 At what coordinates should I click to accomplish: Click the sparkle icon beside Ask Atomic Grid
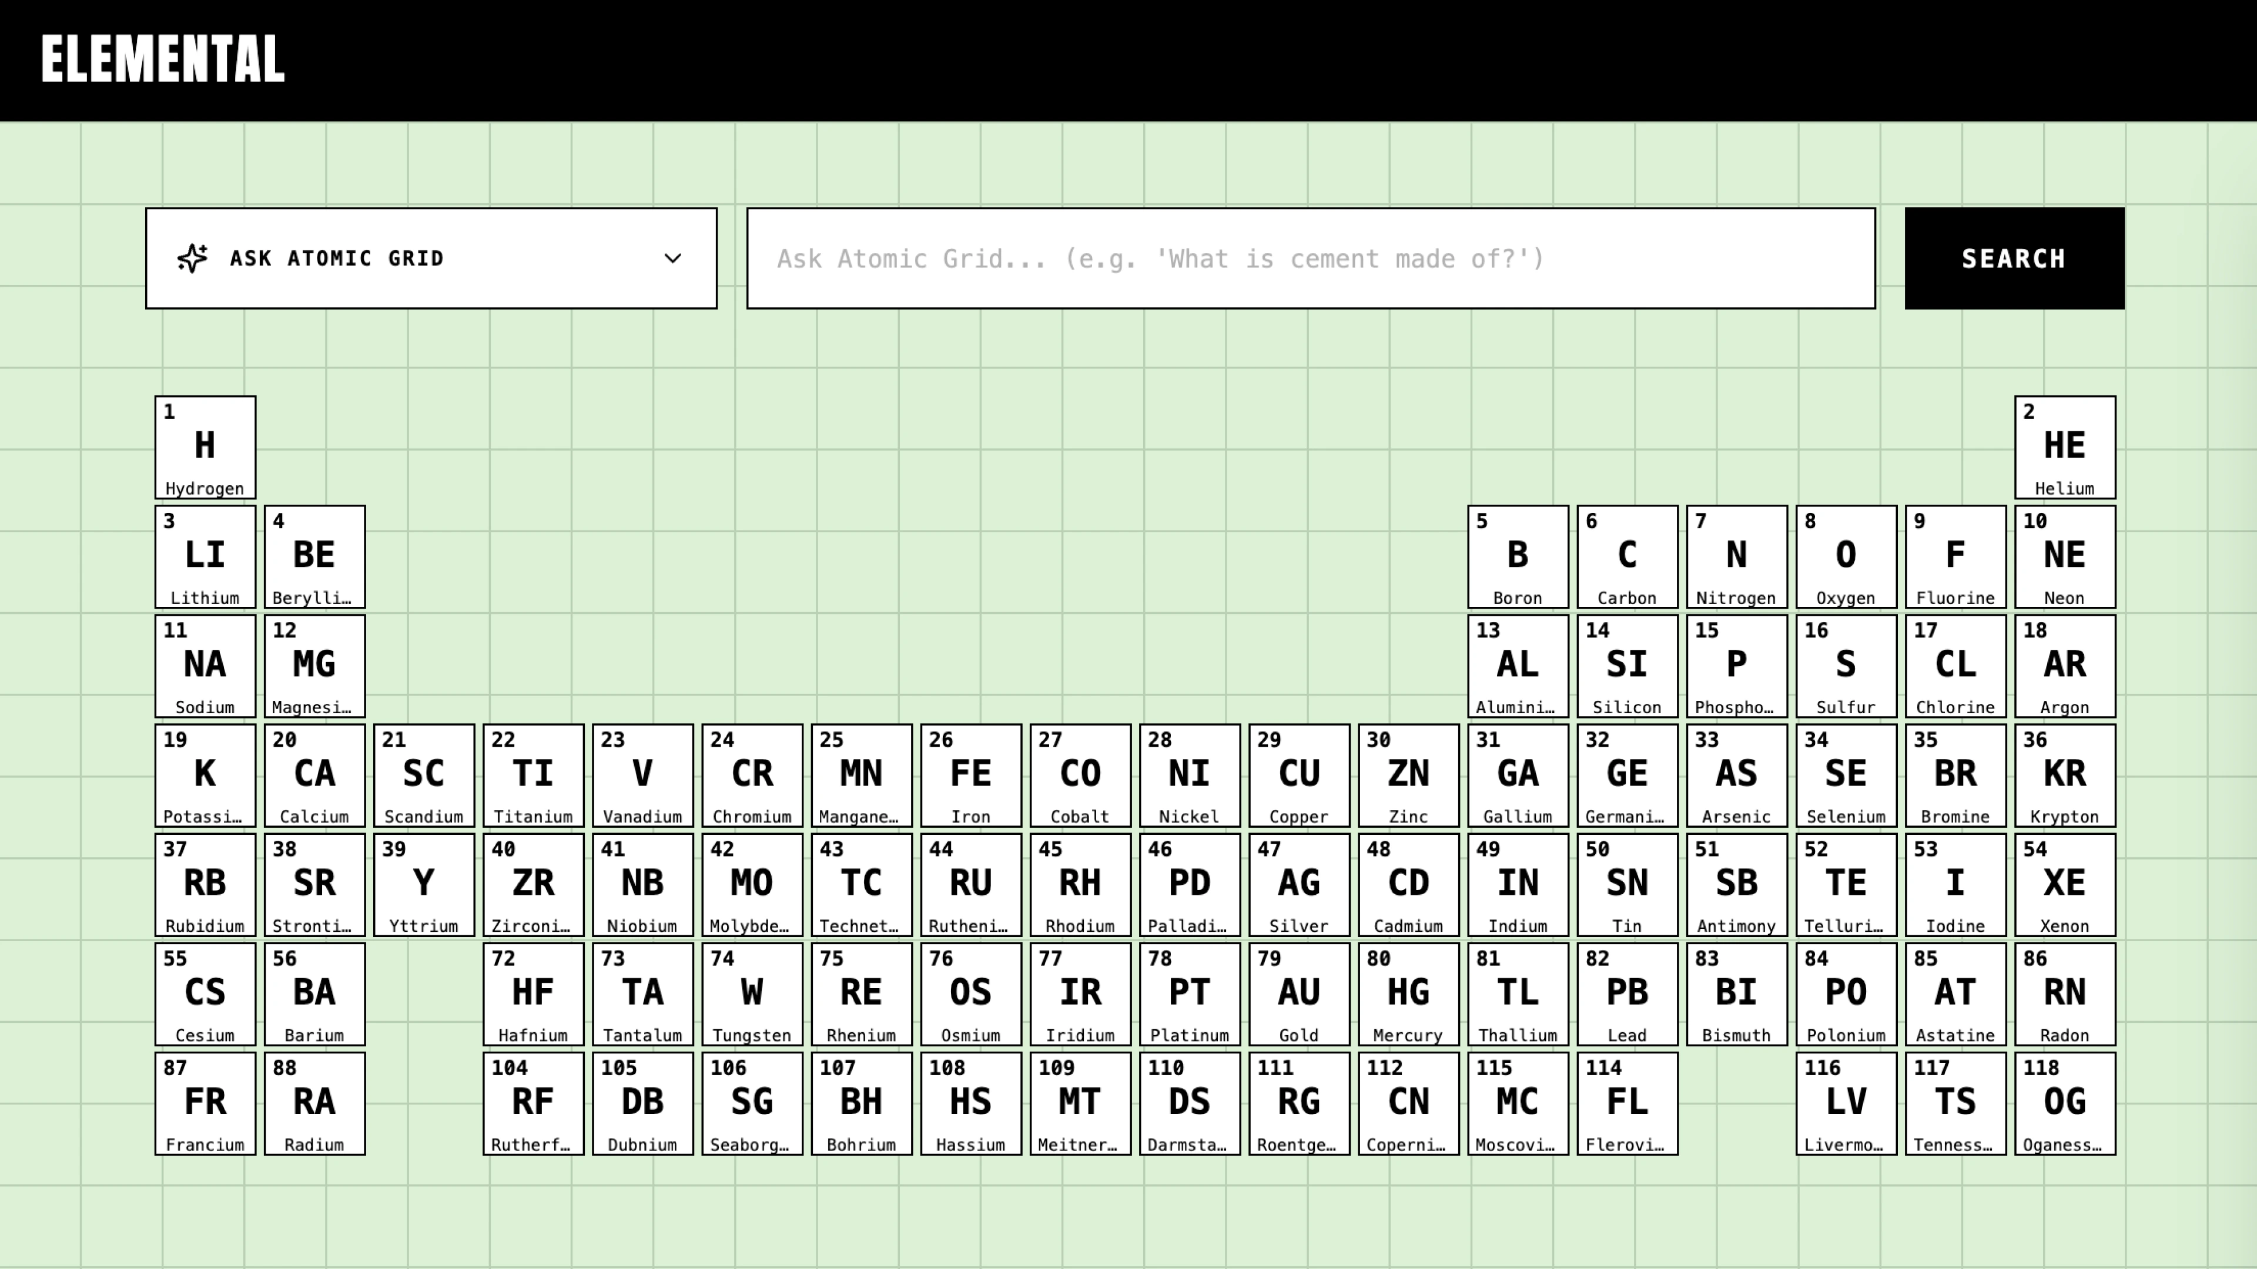click(192, 257)
